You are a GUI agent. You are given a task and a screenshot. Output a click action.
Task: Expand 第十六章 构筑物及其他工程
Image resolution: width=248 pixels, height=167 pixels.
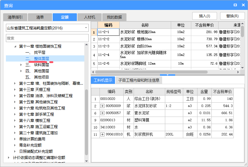pyautogui.click(x=15, y=108)
